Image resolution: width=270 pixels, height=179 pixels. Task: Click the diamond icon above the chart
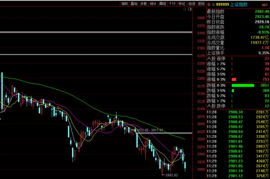184,9
